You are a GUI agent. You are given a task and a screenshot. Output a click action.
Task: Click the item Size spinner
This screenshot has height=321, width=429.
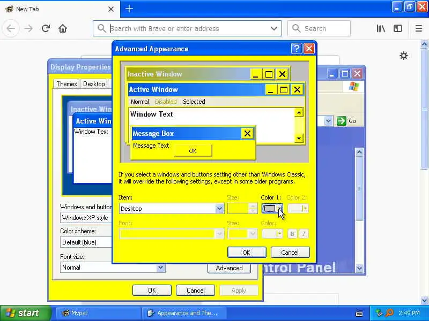tap(253, 209)
